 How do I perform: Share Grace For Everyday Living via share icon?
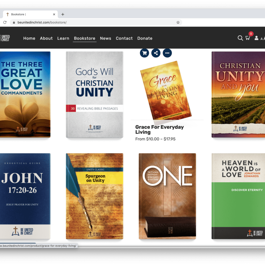coord(156,53)
